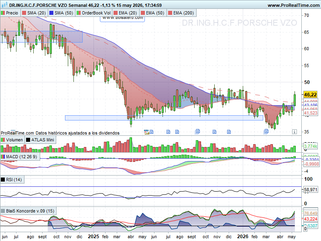This screenshot has width=321, height=241.
Task: Select the EMA (50) indicator label
Action: click(x=153, y=13)
